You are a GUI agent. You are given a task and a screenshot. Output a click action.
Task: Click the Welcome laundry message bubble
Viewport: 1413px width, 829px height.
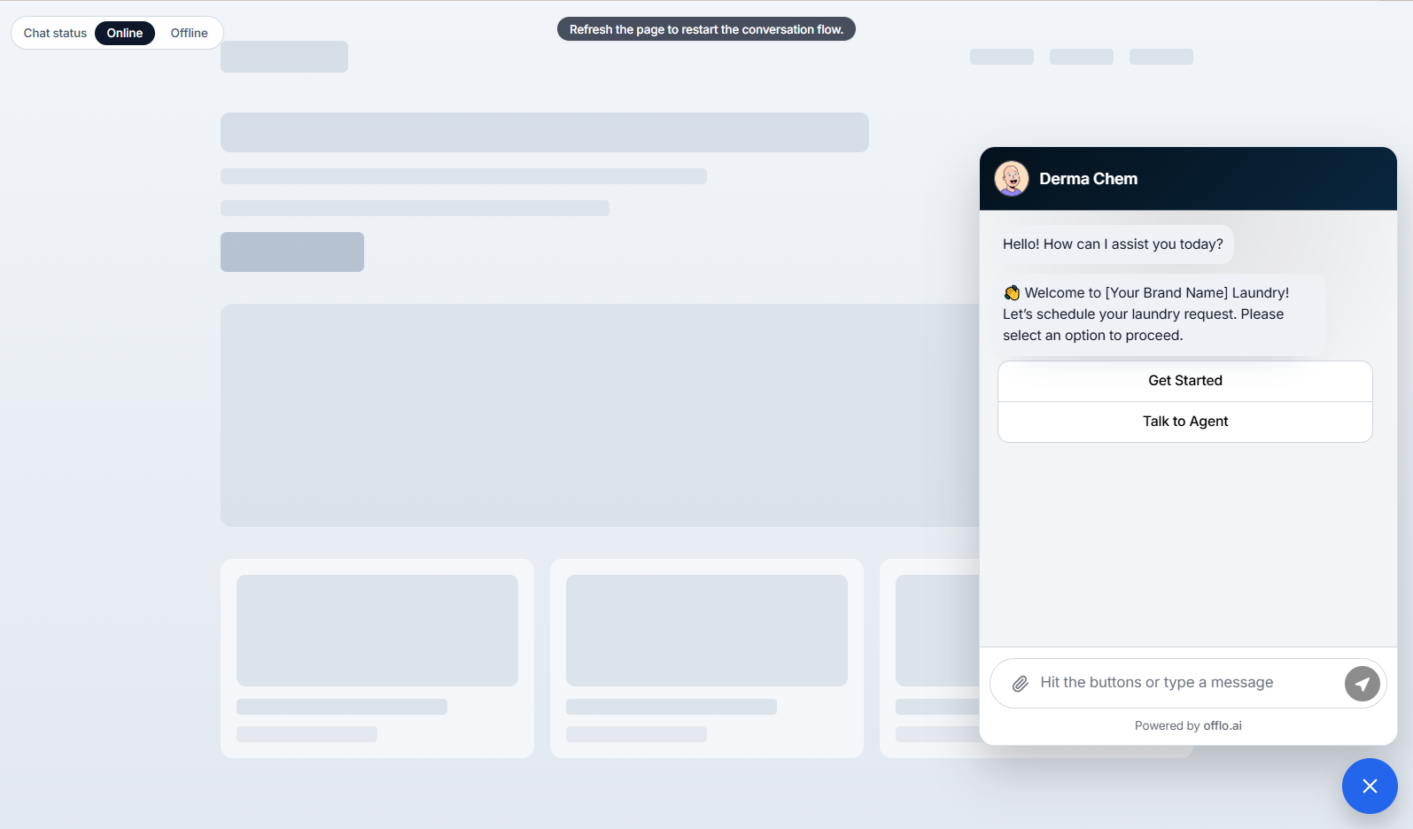click(x=1159, y=314)
